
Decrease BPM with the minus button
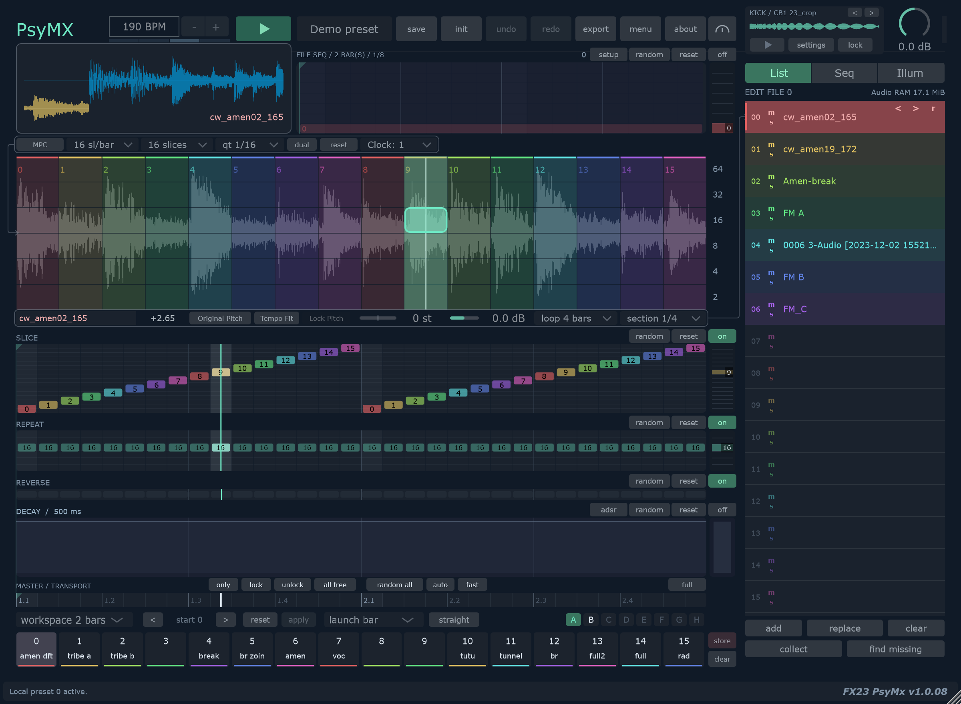tap(194, 27)
